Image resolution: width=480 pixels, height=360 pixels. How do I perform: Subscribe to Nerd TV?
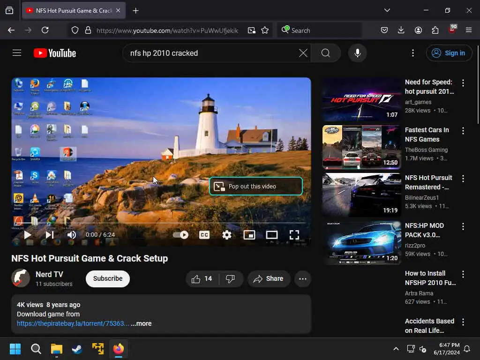coord(108,278)
